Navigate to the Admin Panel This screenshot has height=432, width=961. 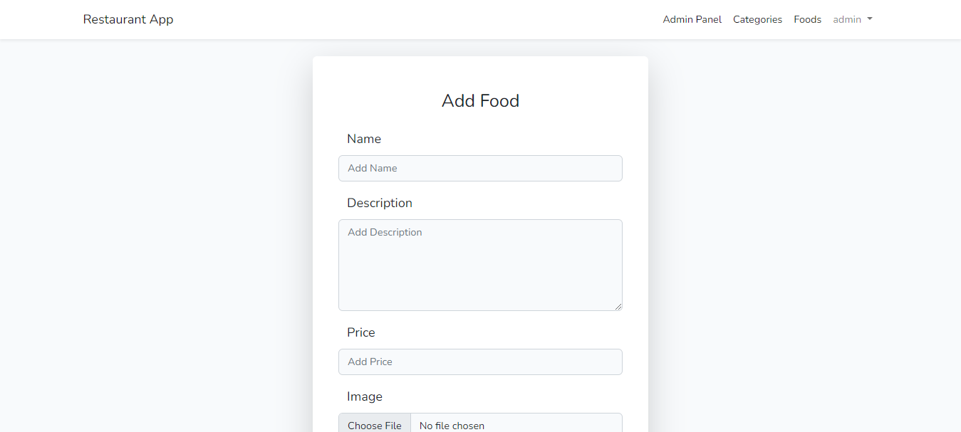pos(692,19)
